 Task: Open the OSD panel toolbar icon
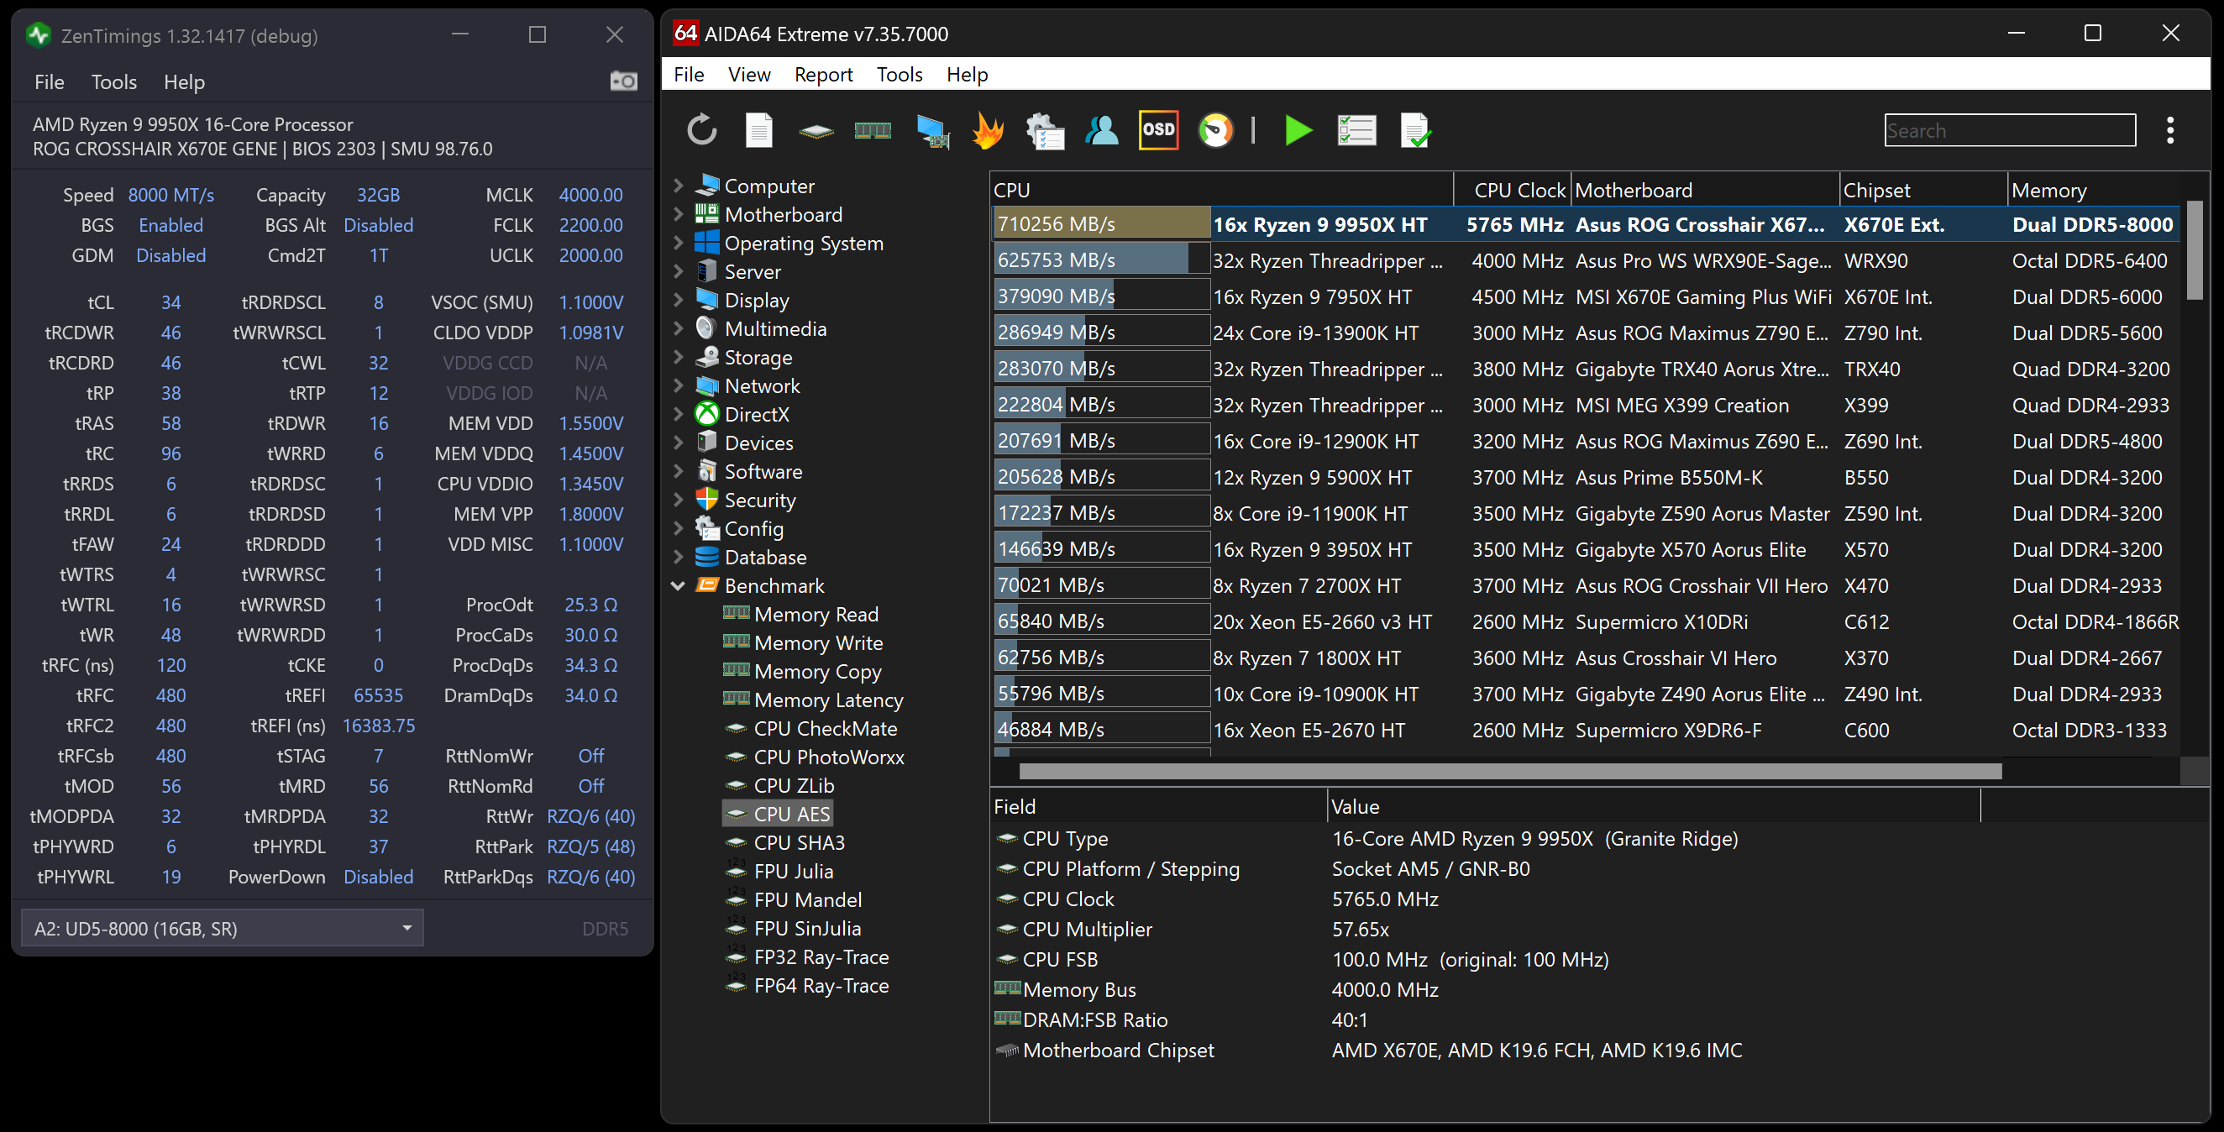coord(1157,130)
